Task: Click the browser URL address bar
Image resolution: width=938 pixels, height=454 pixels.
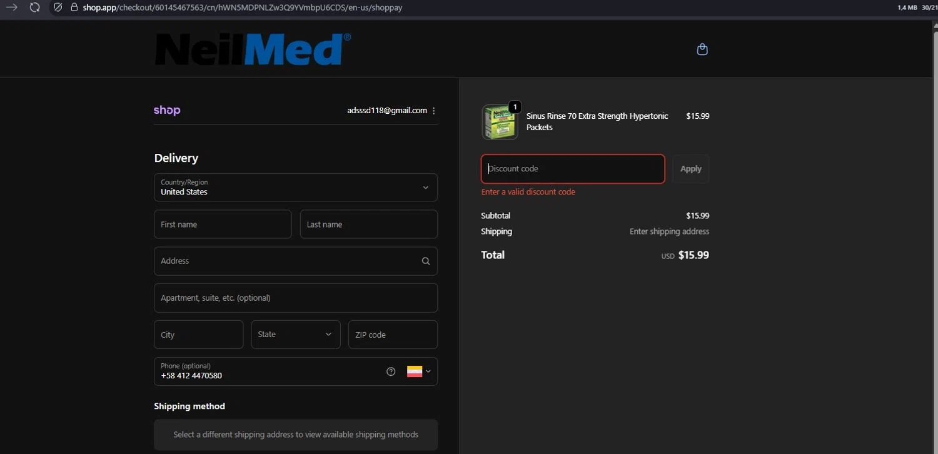Action: click(x=243, y=8)
